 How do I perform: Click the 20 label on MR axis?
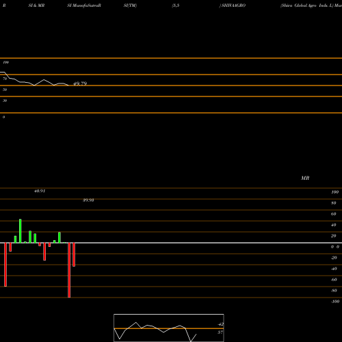(x=334, y=236)
